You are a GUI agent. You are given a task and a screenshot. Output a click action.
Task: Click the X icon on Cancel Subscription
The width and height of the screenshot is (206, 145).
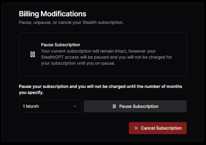click(x=136, y=128)
